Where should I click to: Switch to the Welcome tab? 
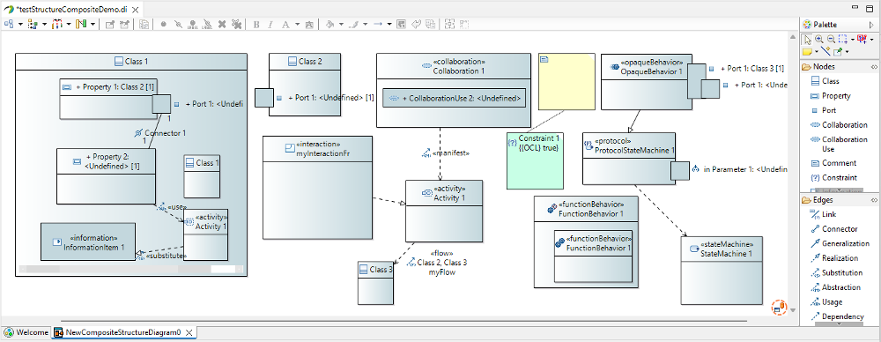(26, 332)
